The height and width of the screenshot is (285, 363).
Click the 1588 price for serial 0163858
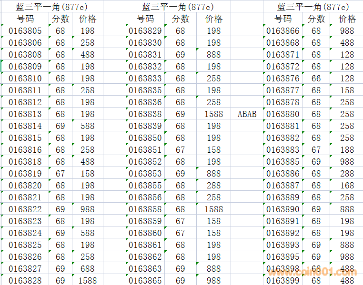[x=214, y=209]
